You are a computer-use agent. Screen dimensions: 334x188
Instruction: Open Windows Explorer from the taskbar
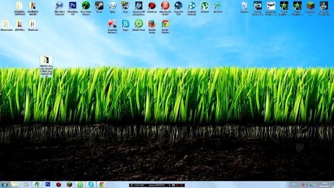coord(15,184)
